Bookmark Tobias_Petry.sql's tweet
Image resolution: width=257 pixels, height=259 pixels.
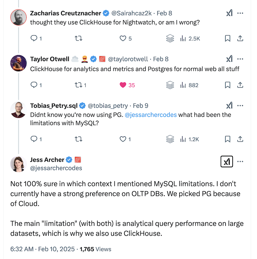point(227,139)
